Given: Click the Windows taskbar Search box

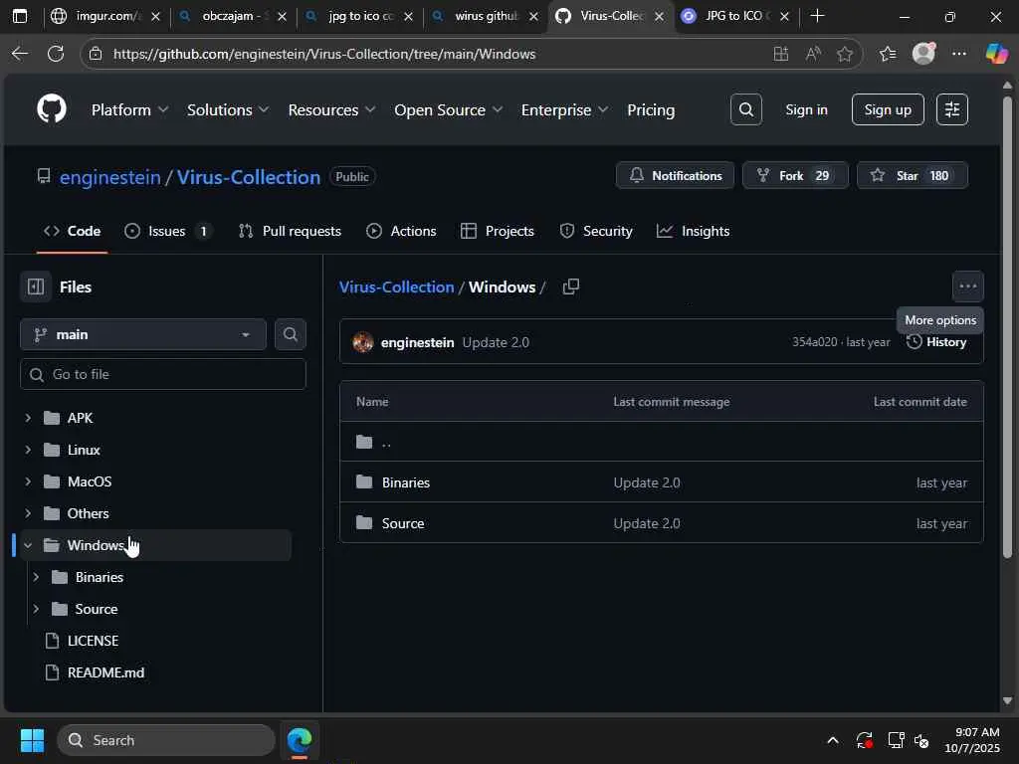Looking at the screenshot, I should (166, 740).
